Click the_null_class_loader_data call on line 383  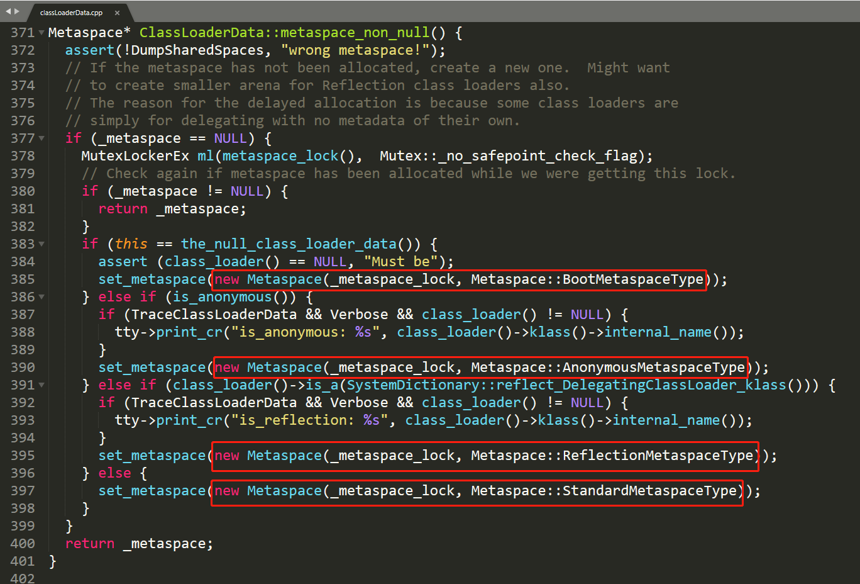[x=289, y=244]
